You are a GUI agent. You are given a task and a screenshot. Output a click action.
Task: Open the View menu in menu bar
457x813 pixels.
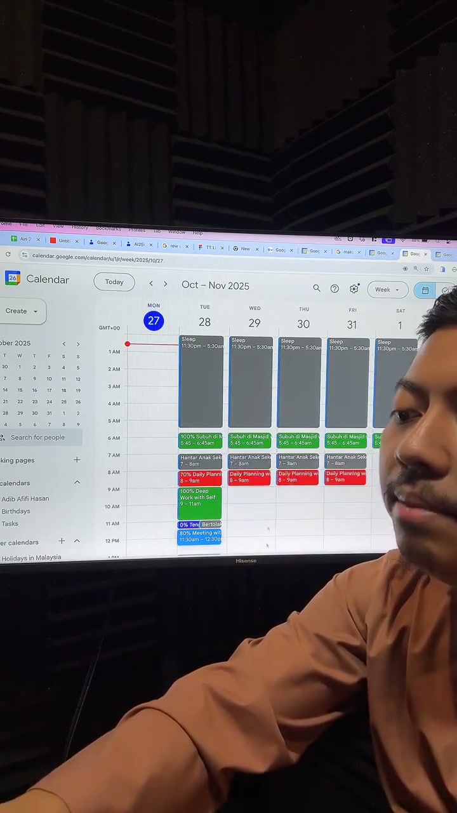pyautogui.click(x=58, y=226)
